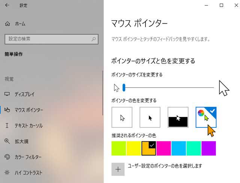This screenshot has height=183, width=240.
Task: Select マウス ポインター in sidebar
Action: point(28,110)
